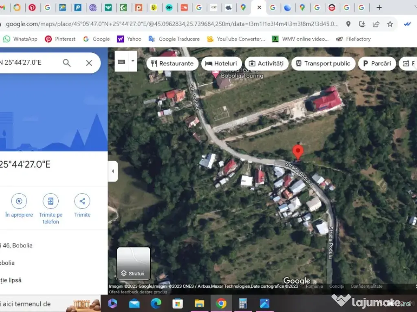Clear the search box with the X
The height and width of the screenshot is (312, 417).
pos(89,63)
